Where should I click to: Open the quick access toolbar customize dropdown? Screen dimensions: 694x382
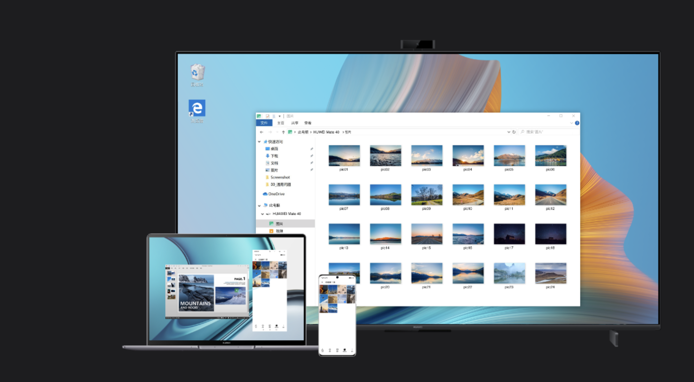(x=279, y=116)
